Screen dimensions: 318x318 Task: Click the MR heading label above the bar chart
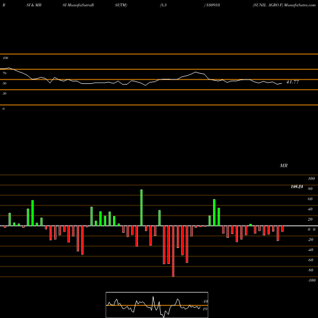pyautogui.click(x=284, y=165)
